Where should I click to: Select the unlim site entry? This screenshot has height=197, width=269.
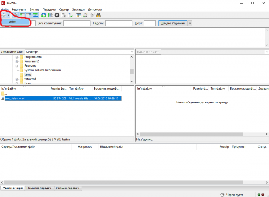click(12, 21)
